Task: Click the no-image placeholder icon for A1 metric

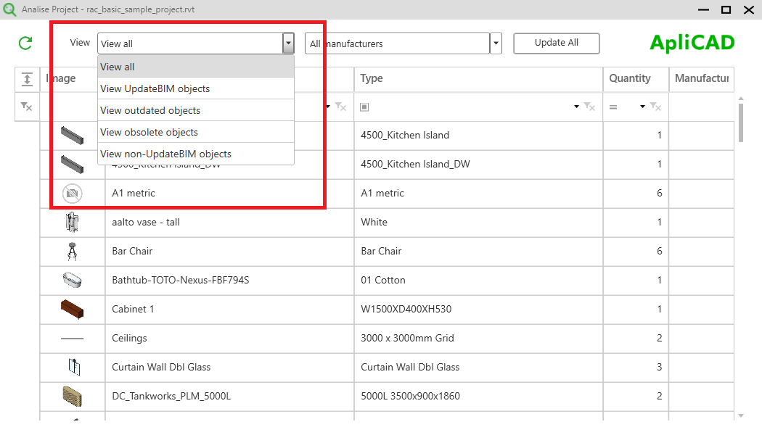Action: [x=73, y=193]
